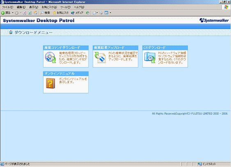This screenshot has height=167, width=231.
Task: Click the CTダウンロード heading link
Action: click(x=154, y=47)
